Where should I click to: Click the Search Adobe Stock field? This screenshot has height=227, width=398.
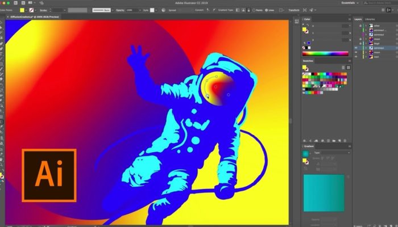(381, 3)
